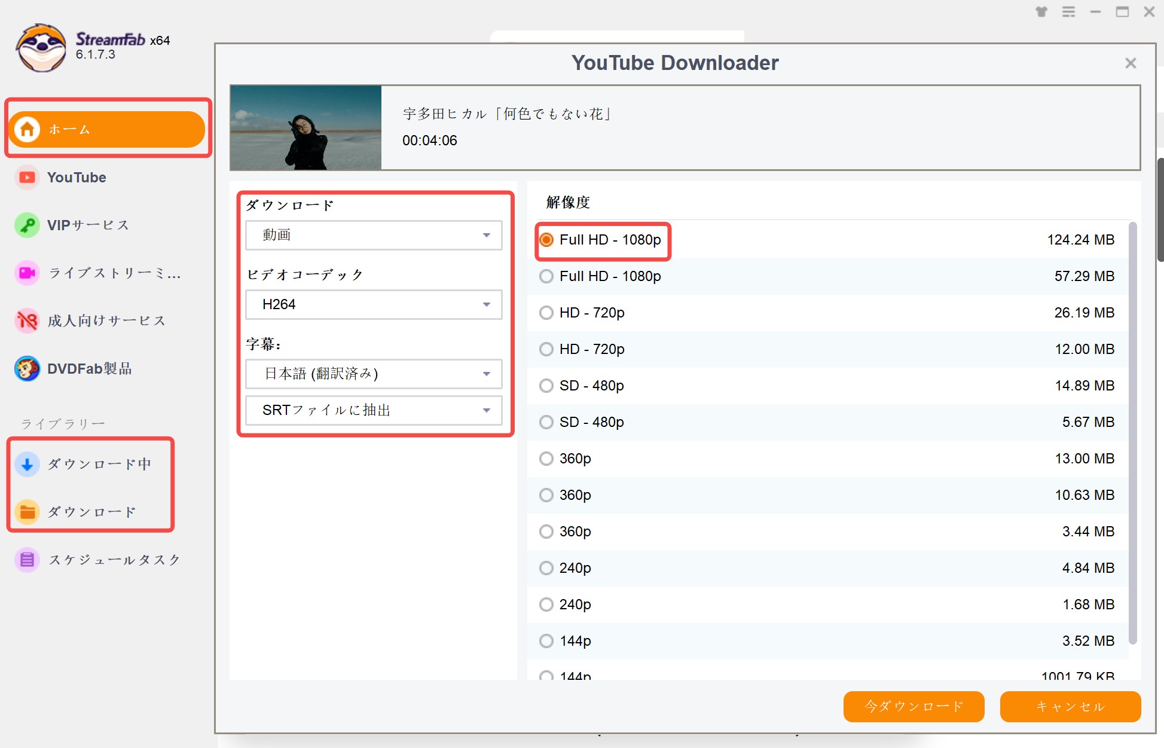1164x748 pixels.
Task: Expand the SRTファイルに抽出 dropdown
Action: pyautogui.click(x=374, y=410)
